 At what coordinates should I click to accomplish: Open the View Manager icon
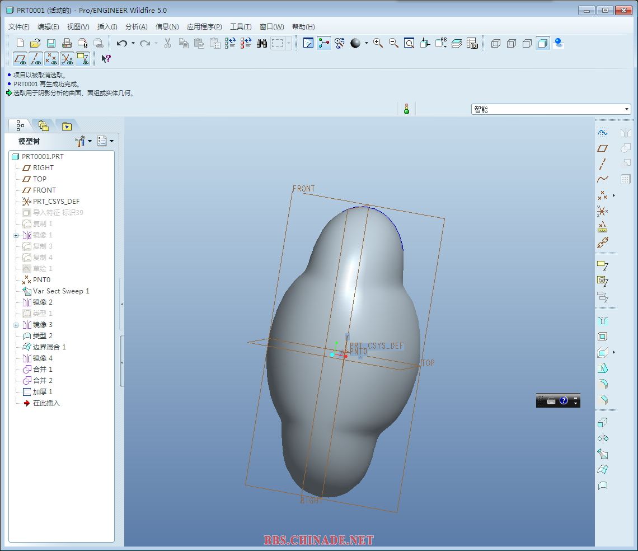472,43
